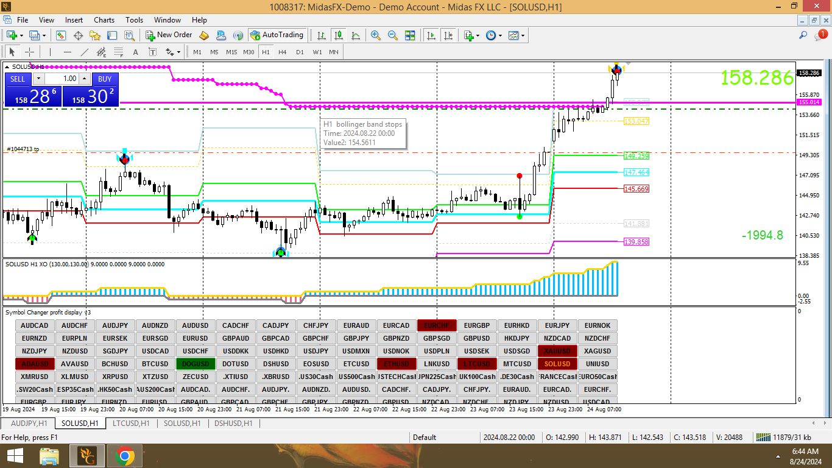Pick the trendline drawing tool
Image resolution: width=832 pixels, height=468 pixels.
85,52
